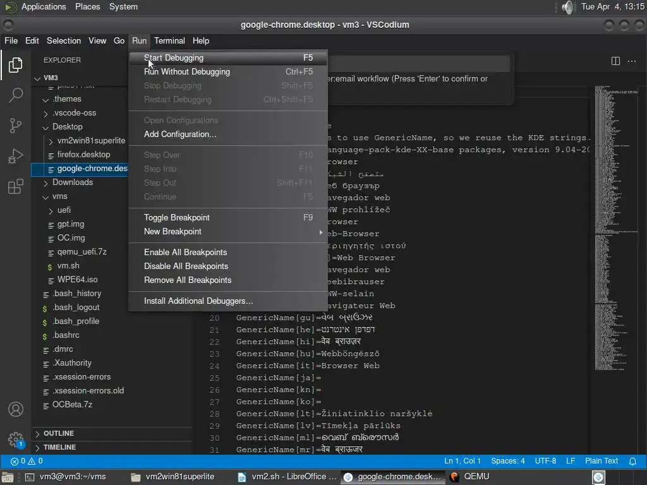Open .bashrc file
This screenshot has width=647, height=485.
66,335
